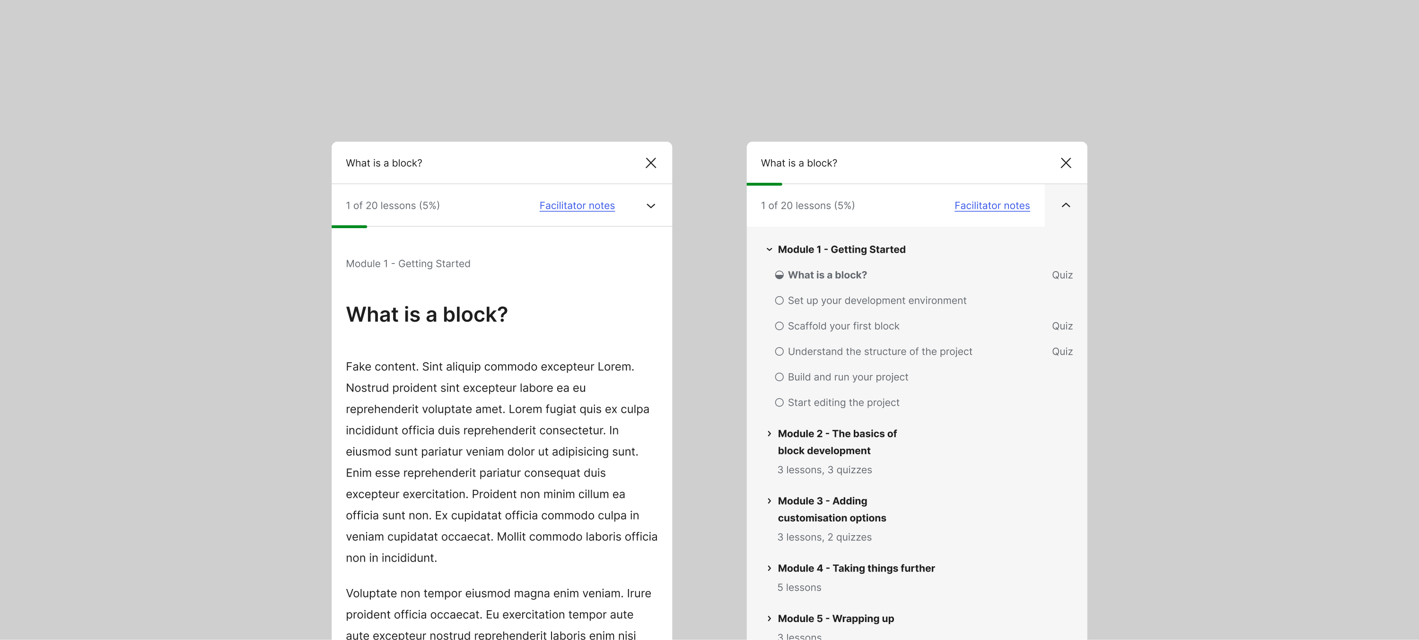1419x640 pixels.
Task: Expand Module 2 - The basics of block development
Action: (769, 434)
